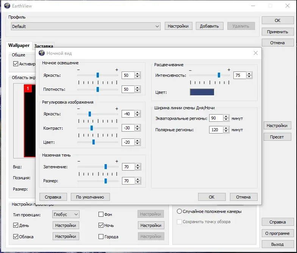Decrease Полярные регионы minutes down arrow
Screen dimensions: 297x253
tap(226, 132)
